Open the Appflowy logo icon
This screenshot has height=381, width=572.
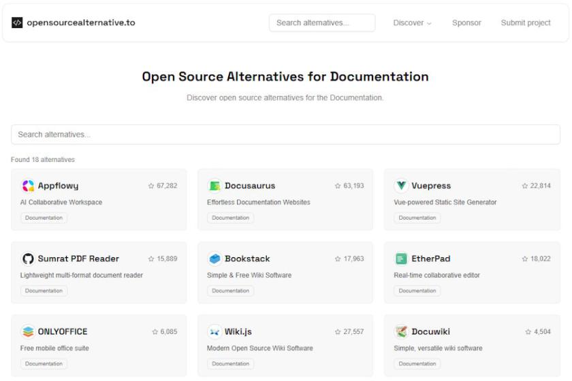click(28, 186)
